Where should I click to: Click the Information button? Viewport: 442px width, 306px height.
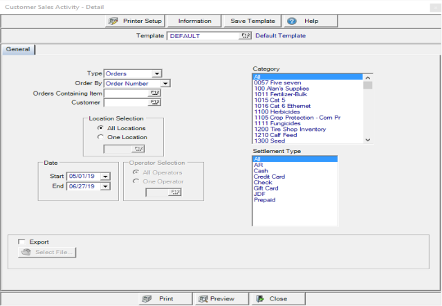(x=194, y=21)
